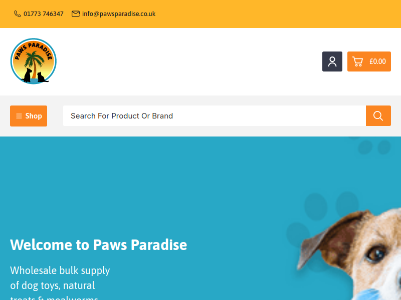401x300 pixels.
Task: Click the shopping cart icon
Action: pyautogui.click(x=357, y=61)
